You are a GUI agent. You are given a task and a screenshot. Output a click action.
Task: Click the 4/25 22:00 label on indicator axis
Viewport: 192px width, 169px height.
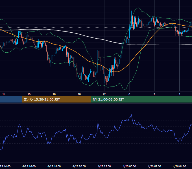click(104, 166)
